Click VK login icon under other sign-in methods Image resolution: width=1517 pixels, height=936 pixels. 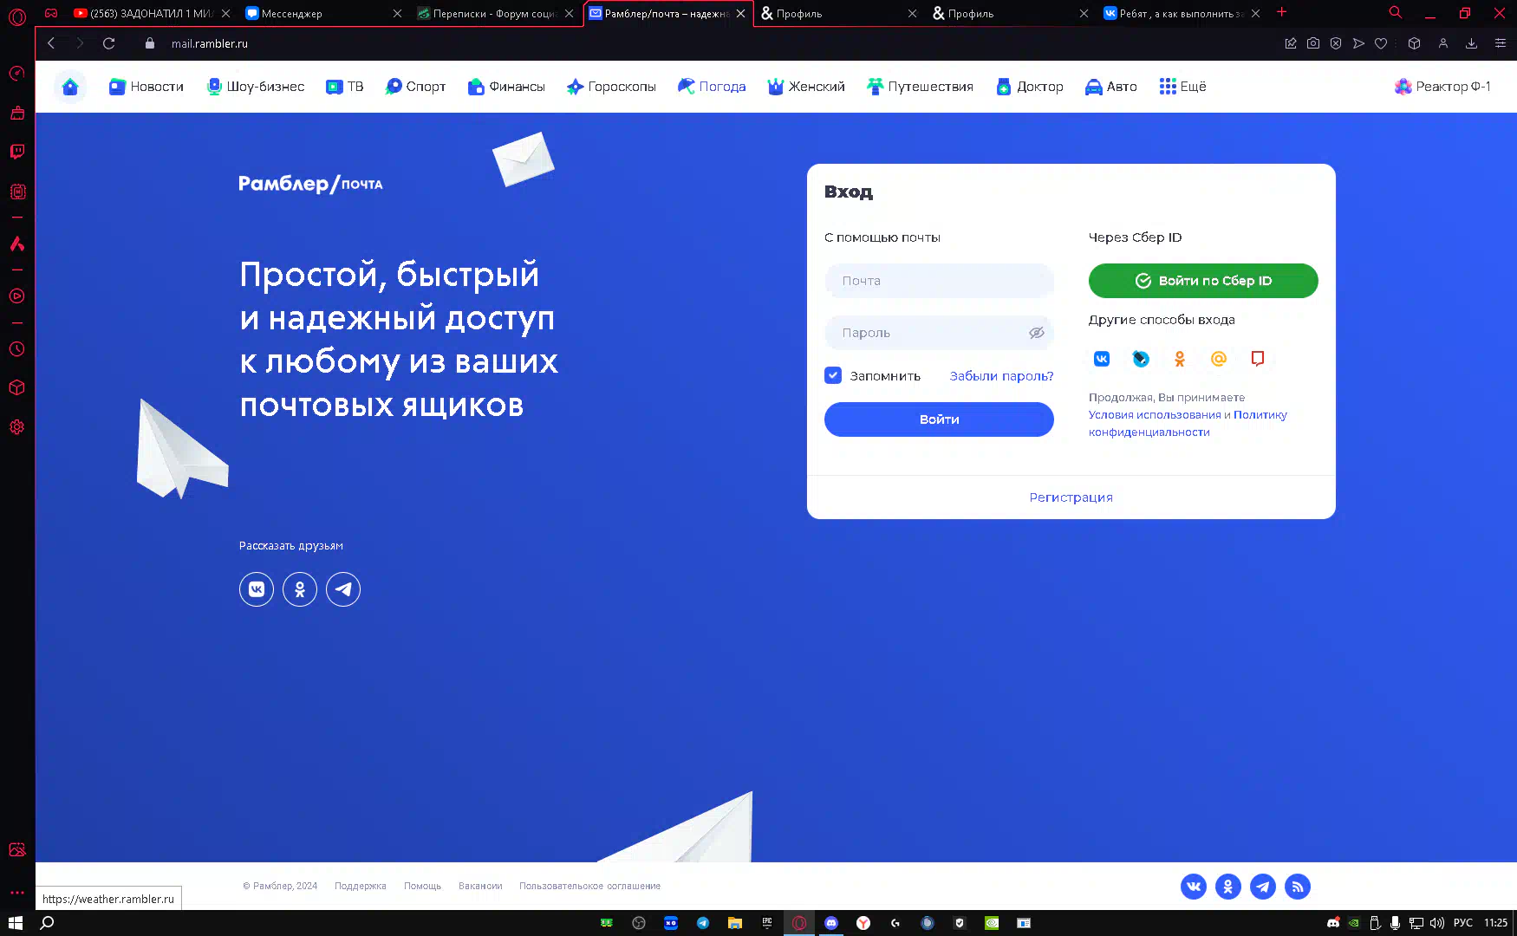[x=1101, y=359]
